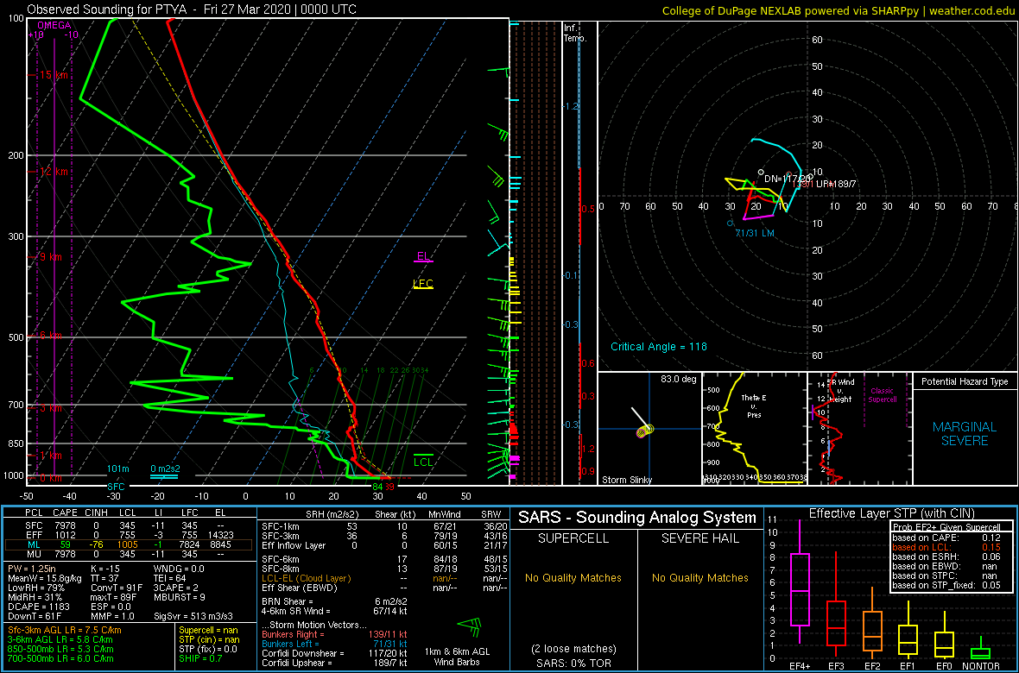Click the 'MARGINAL SEVERE' hazard text

[x=965, y=434]
